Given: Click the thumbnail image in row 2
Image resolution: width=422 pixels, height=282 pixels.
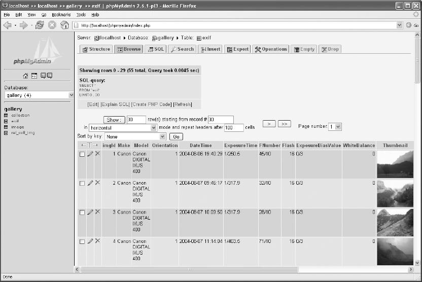Looking at the screenshot, I should pos(395,193).
